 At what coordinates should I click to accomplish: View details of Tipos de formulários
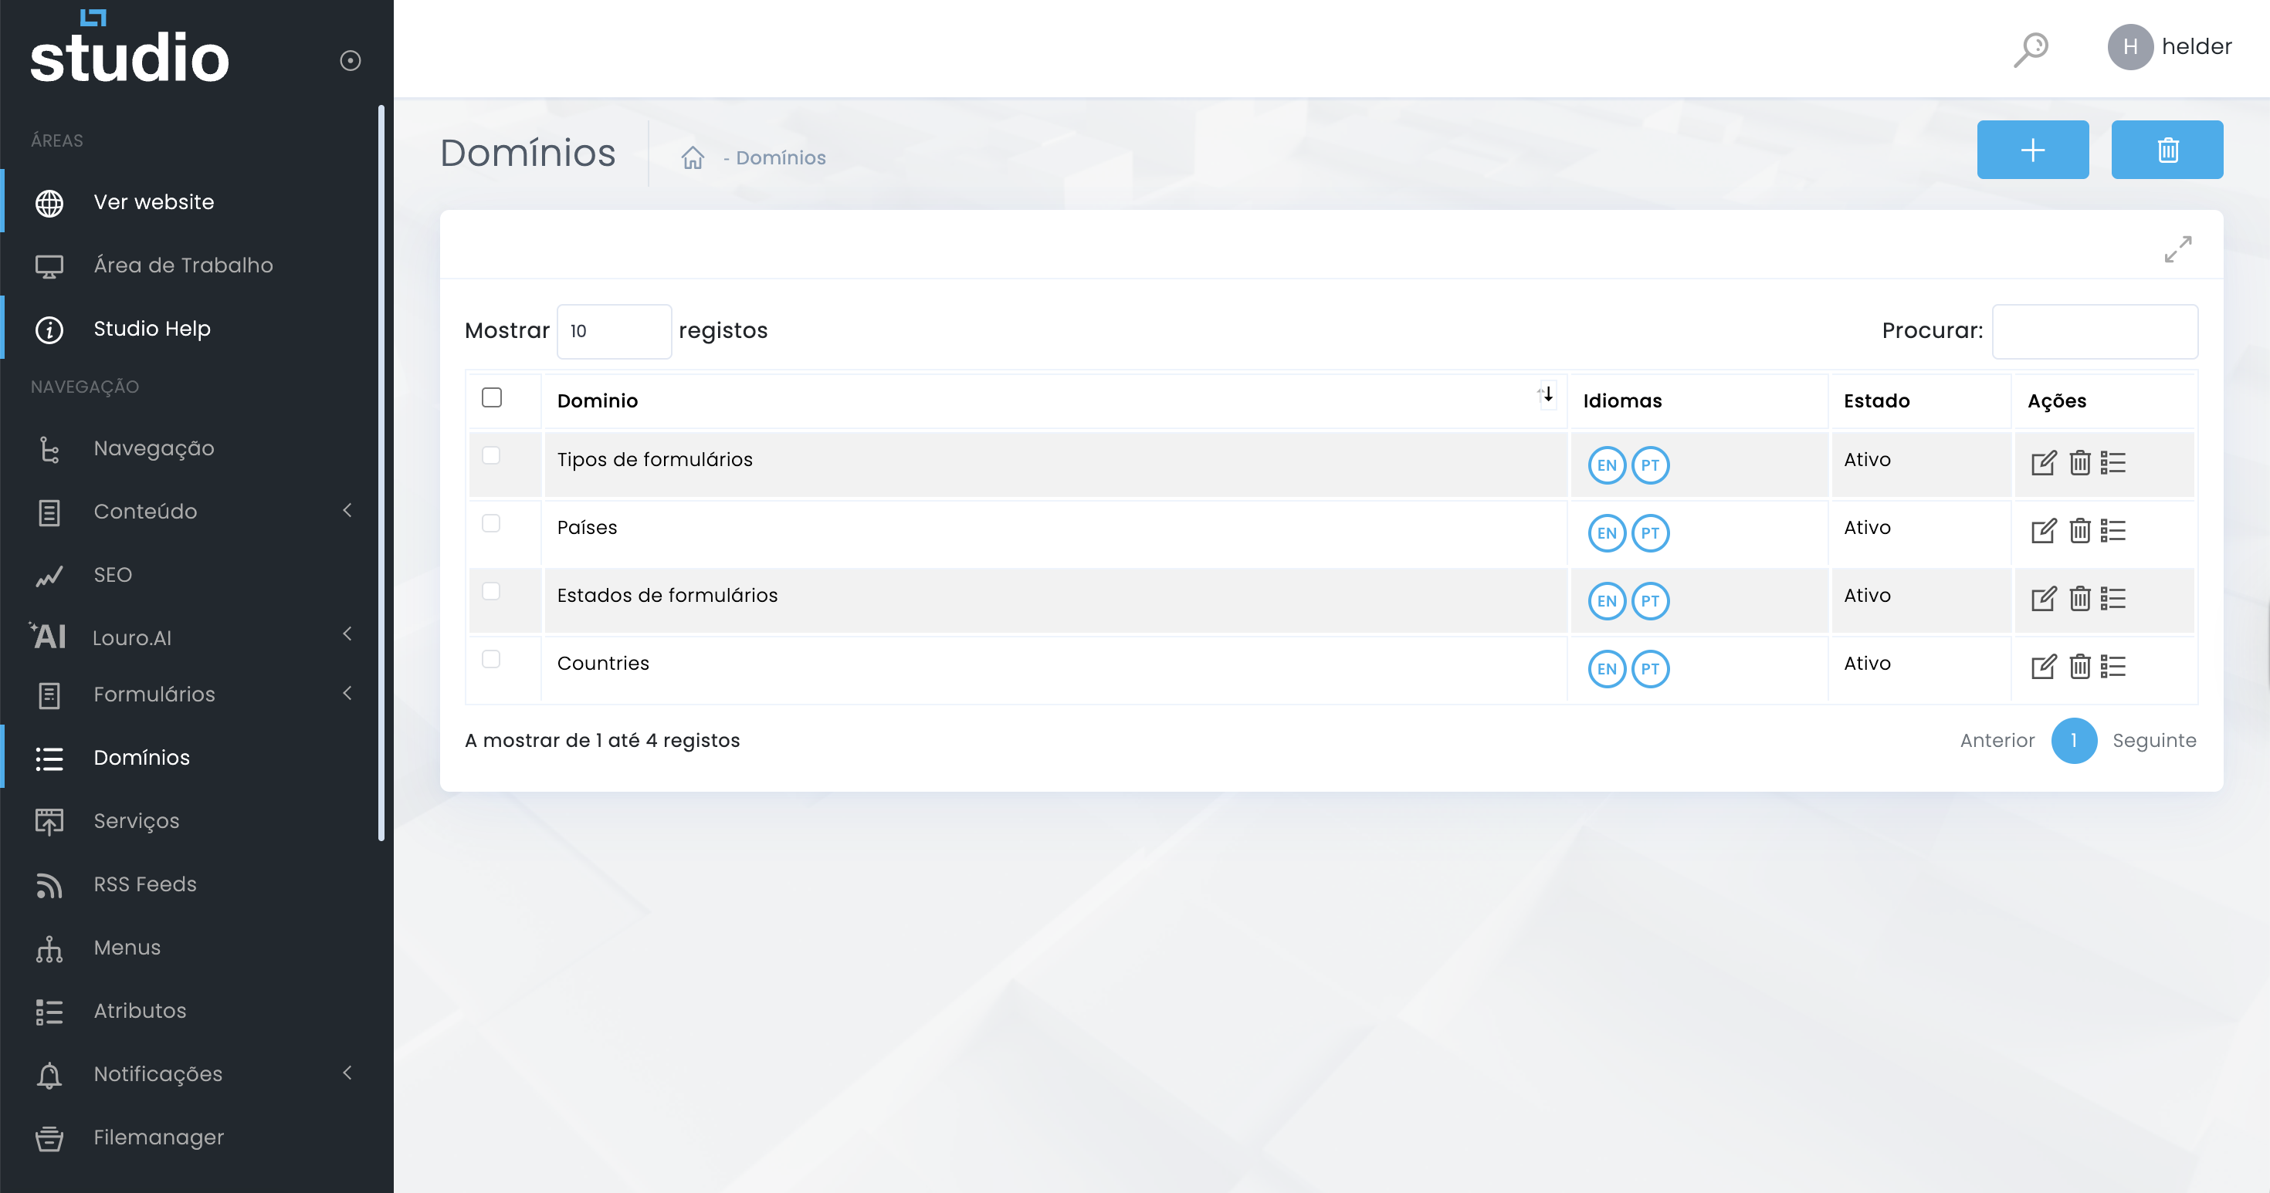click(2115, 462)
